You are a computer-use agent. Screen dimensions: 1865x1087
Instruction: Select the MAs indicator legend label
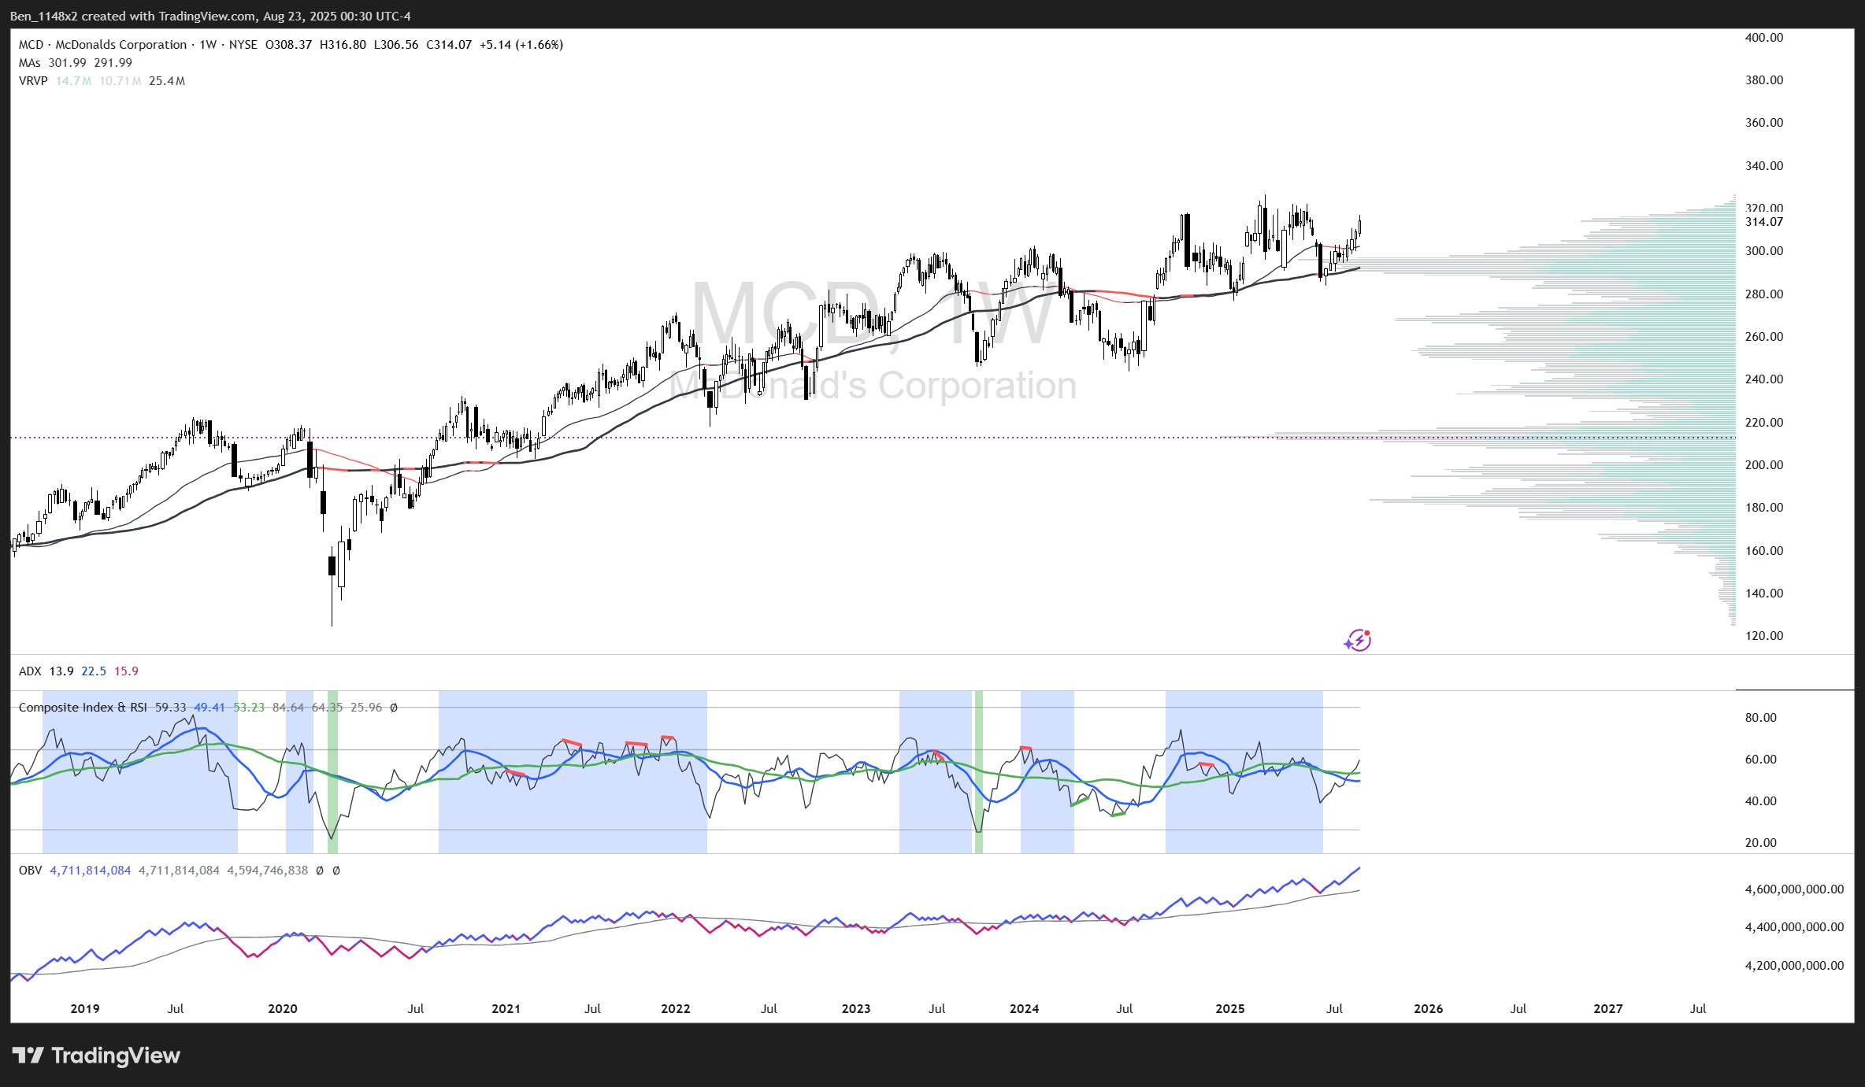click(29, 63)
